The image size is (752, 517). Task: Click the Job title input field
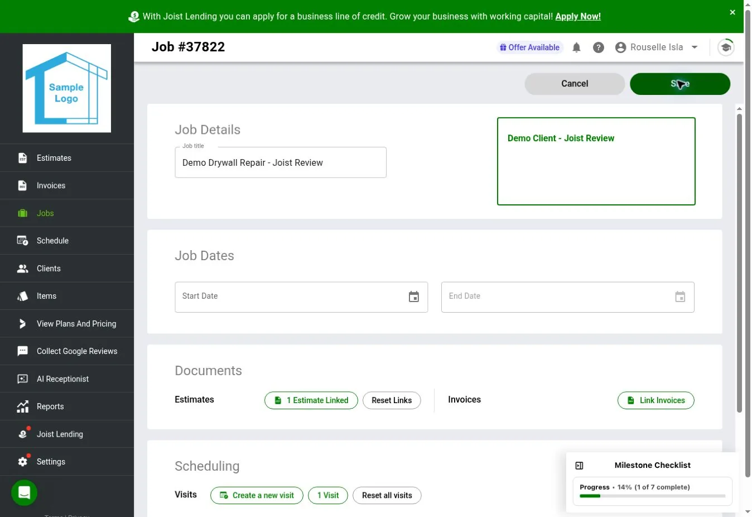point(281,162)
